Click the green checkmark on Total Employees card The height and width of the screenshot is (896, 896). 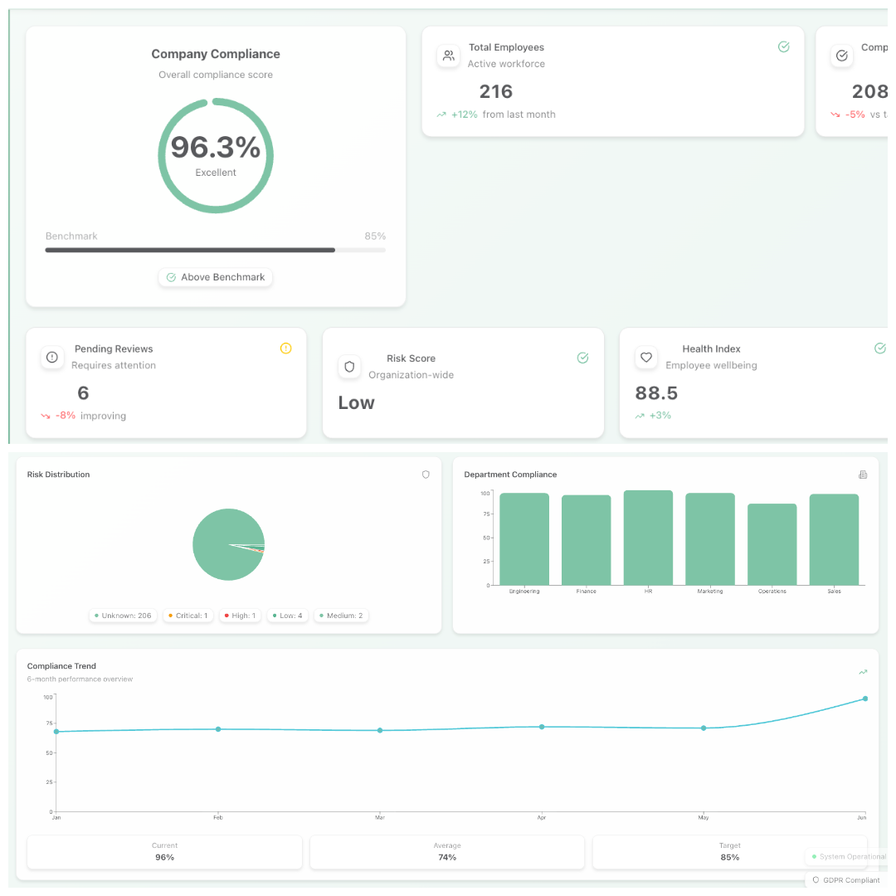[784, 47]
